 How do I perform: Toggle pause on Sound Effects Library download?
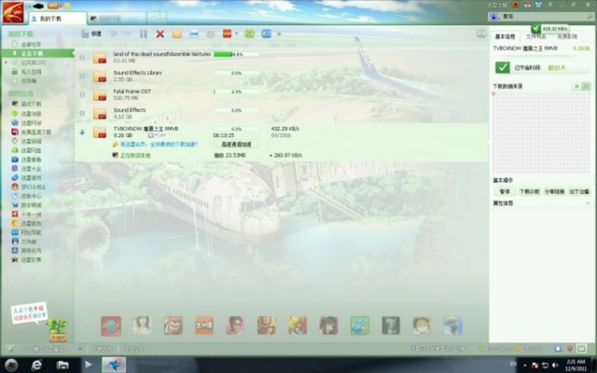coord(82,76)
